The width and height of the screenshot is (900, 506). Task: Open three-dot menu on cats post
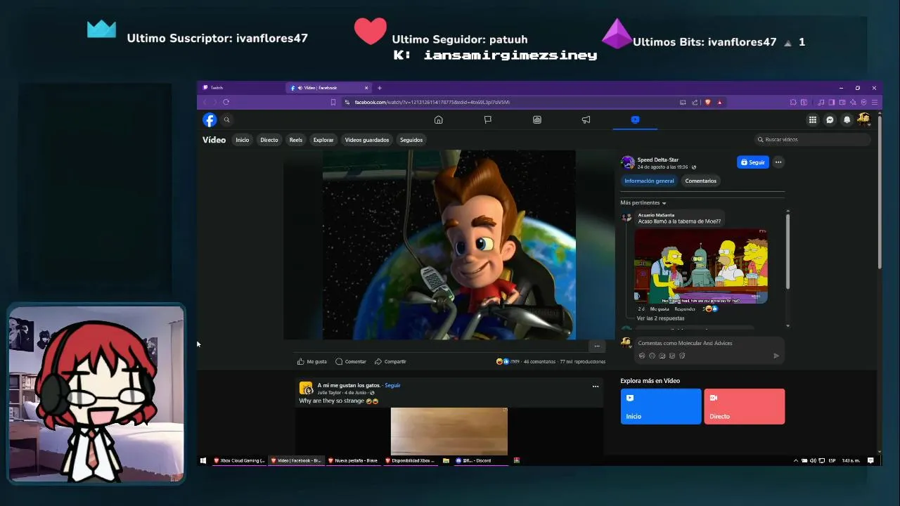click(596, 387)
